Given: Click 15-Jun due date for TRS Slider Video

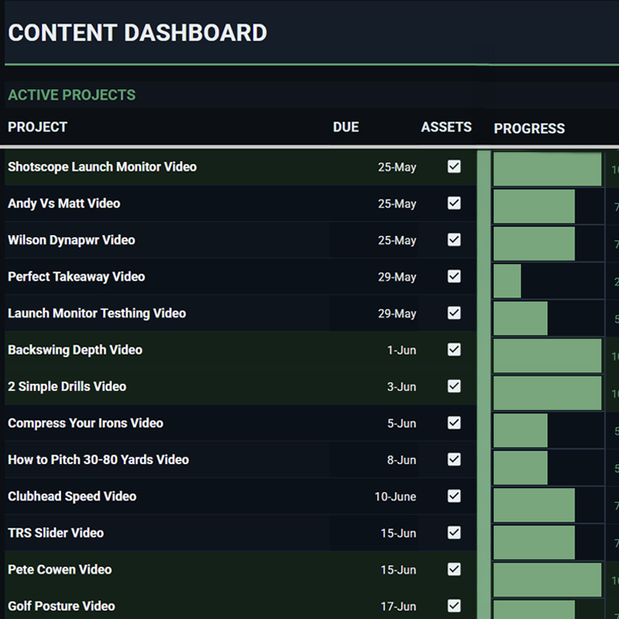Looking at the screenshot, I should (x=398, y=533).
